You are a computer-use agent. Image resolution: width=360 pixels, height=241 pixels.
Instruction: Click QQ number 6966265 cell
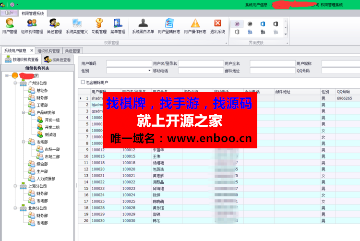click(x=348, y=98)
